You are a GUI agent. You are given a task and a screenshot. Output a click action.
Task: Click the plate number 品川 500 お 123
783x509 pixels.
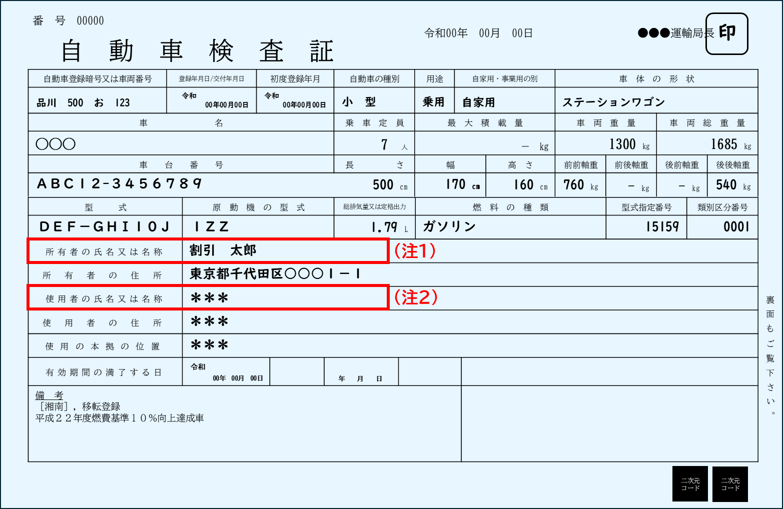coord(83,103)
